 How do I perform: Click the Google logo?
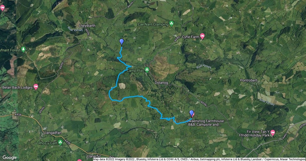pyautogui.click(x=10, y=157)
